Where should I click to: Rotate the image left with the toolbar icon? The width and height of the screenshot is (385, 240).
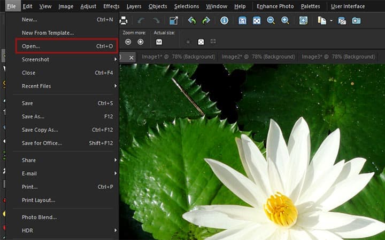point(192,21)
